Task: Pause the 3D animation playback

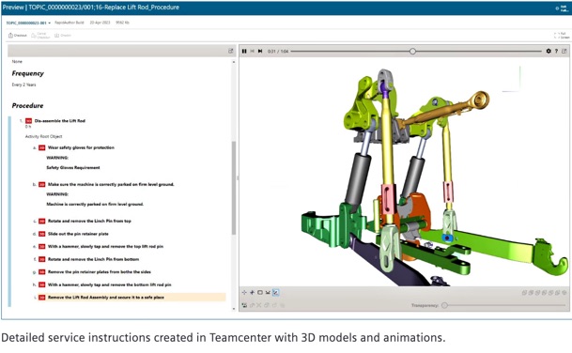Action: pyautogui.click(x=244, y=52)
